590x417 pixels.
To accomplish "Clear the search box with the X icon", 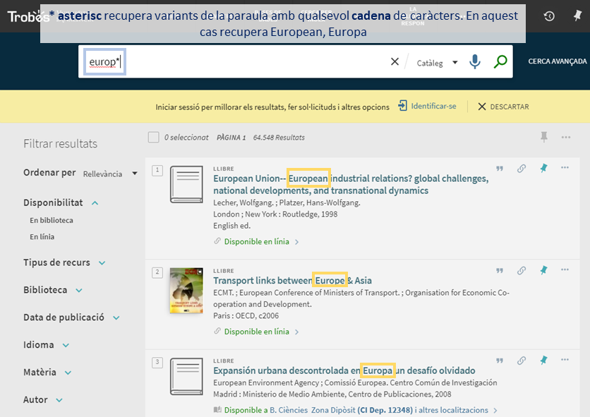I will point(395,61).
